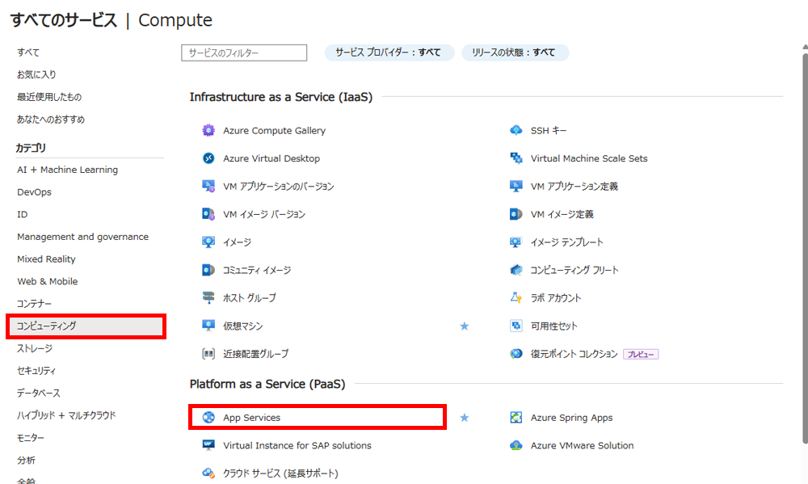The height and width of the screenshot is (484, 808).
Task: Select the コンピューティング category
Action: pyautogui.click(x=86, y=326)
